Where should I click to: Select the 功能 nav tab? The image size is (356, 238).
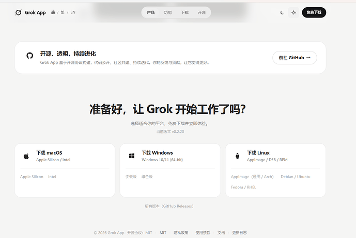[x=168, y=12]
